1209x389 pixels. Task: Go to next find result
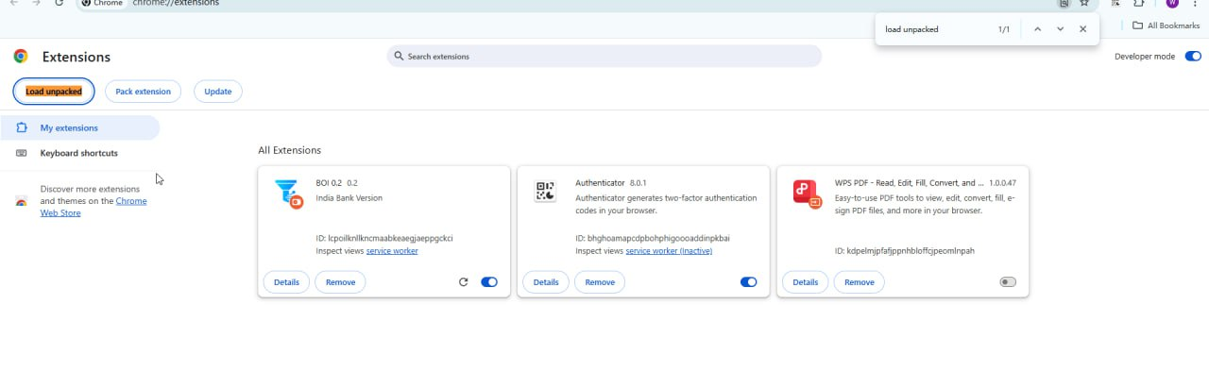pyautogui.click(x=1061, y=29)
